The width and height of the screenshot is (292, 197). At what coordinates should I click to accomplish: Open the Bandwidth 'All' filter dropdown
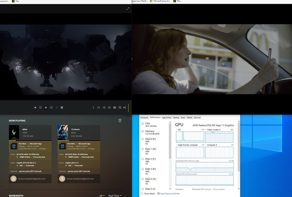point(102,196)
